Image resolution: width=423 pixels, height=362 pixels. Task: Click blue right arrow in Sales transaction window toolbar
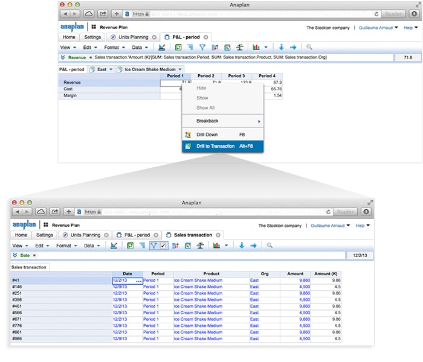tap(253, 246)
